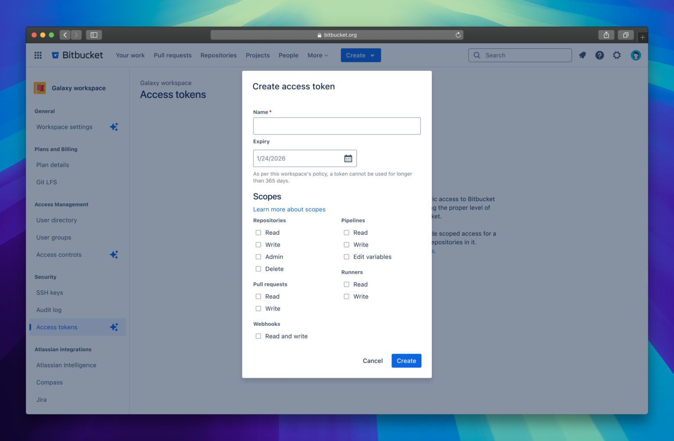Viewport: 674px width, 441px height.
Task: Toggle the Safari sidebar icon
Action: pyautogui.click(x=93, y=35)
